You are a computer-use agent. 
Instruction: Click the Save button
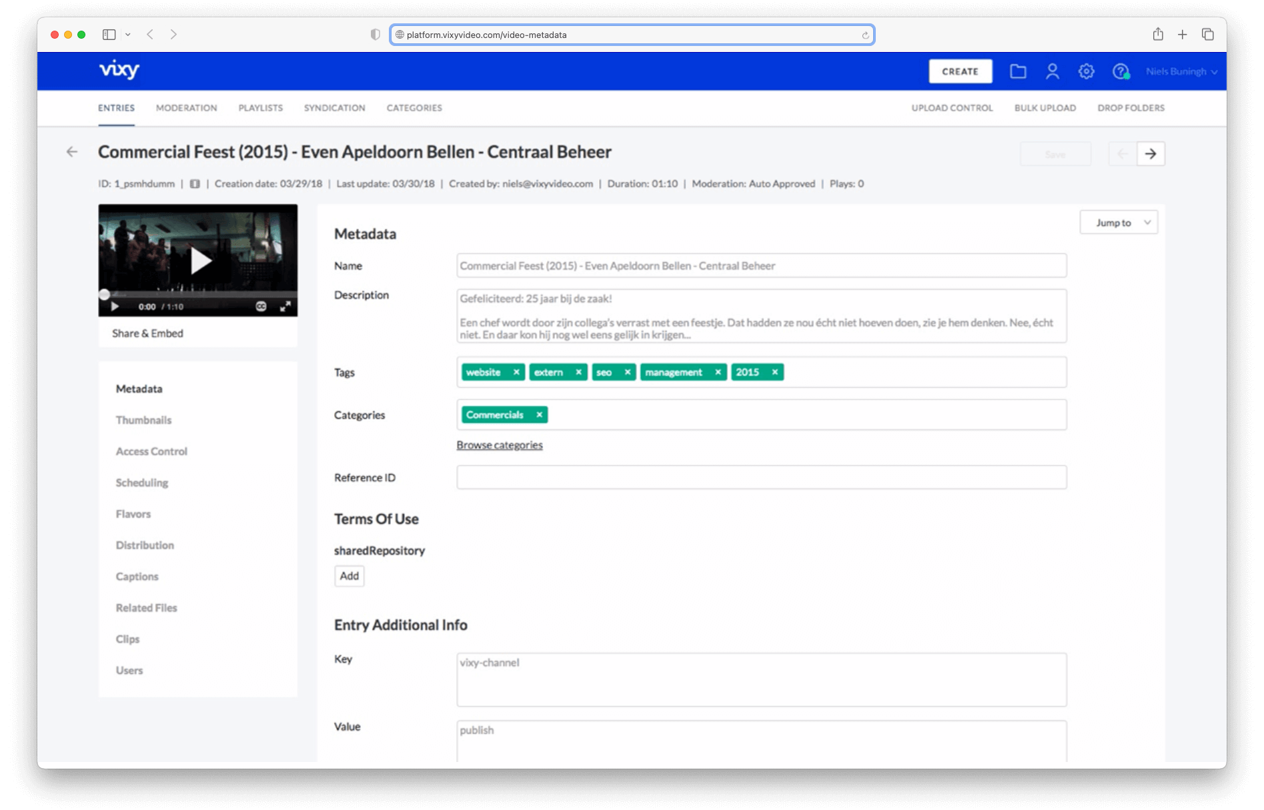[x=1055, y=154]
